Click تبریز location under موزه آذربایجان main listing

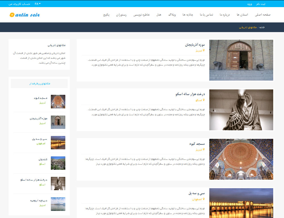199,51
